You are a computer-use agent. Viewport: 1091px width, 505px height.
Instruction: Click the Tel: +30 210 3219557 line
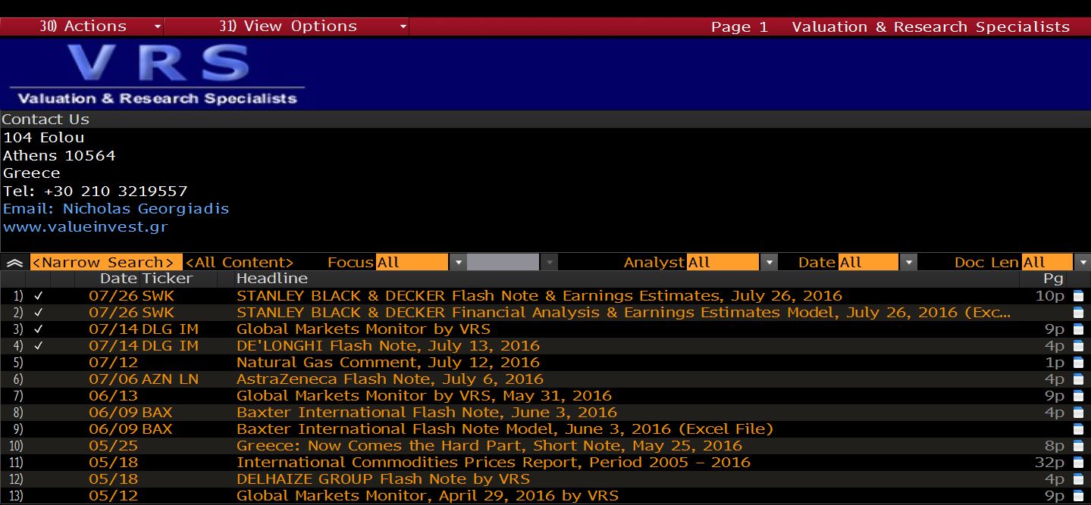coord(95,192)
